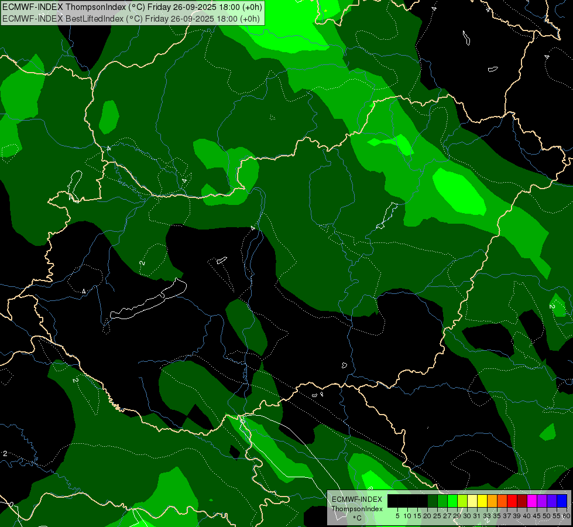Click the legend value label 40

coord(527,516)
